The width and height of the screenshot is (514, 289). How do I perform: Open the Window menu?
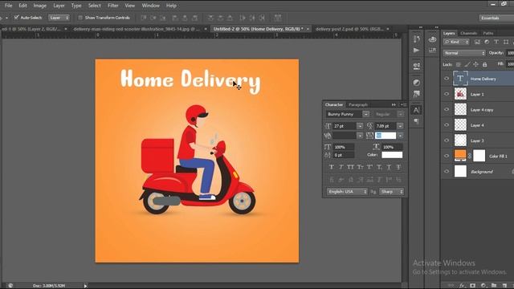pos(150,6)
